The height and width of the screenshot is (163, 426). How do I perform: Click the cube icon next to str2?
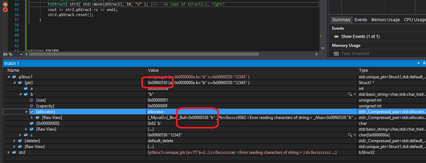(14, 152)
